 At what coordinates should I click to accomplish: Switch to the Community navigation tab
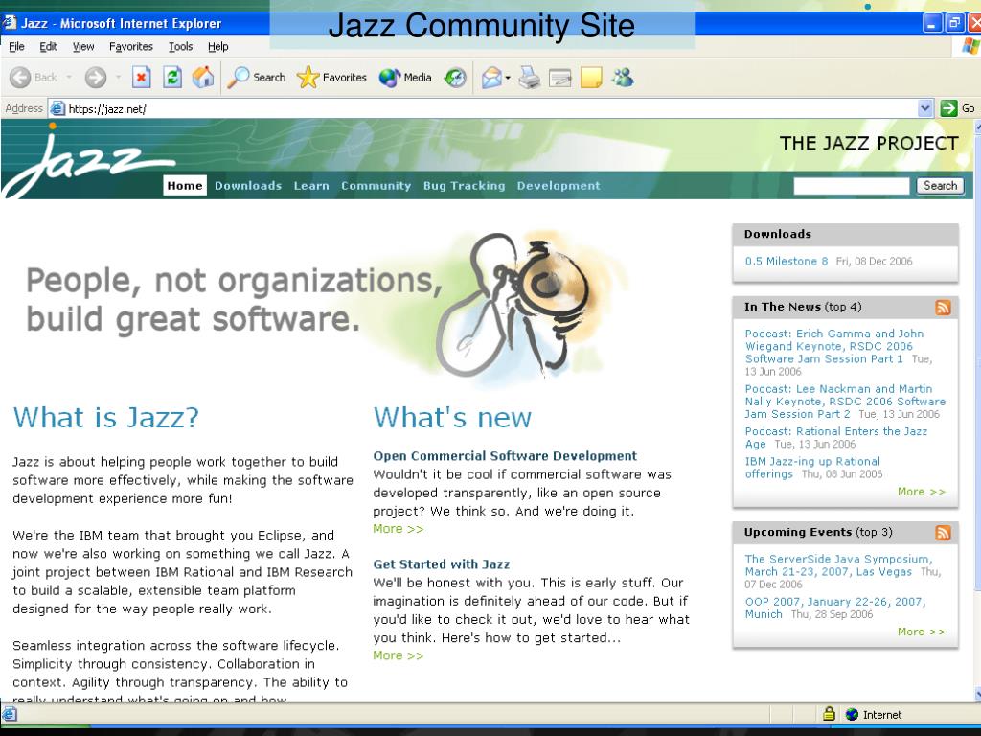(376, 185)
